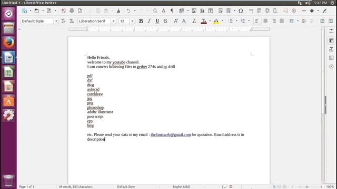The width and height of the screenshot is (337, 189).
Task: Open the highlighting color dropdown arrow
Action: pyautogui.click(x=222, y=21)
